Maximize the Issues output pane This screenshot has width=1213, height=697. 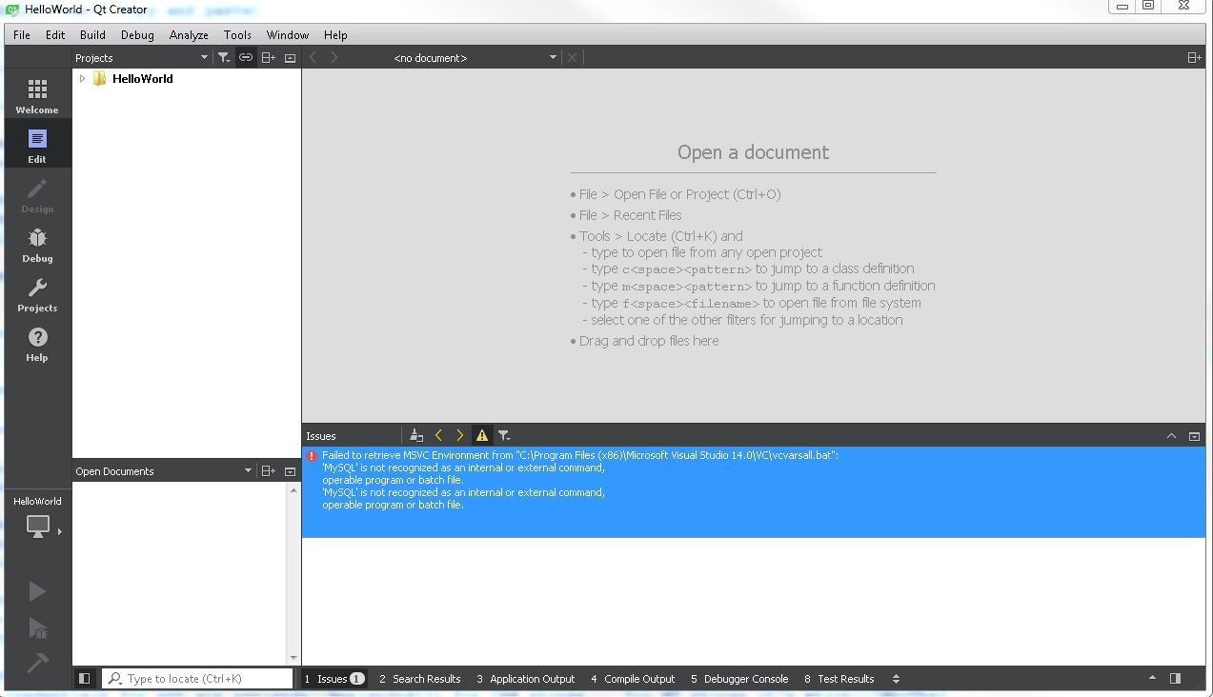pyautogui.click(x=1171, y=436)
